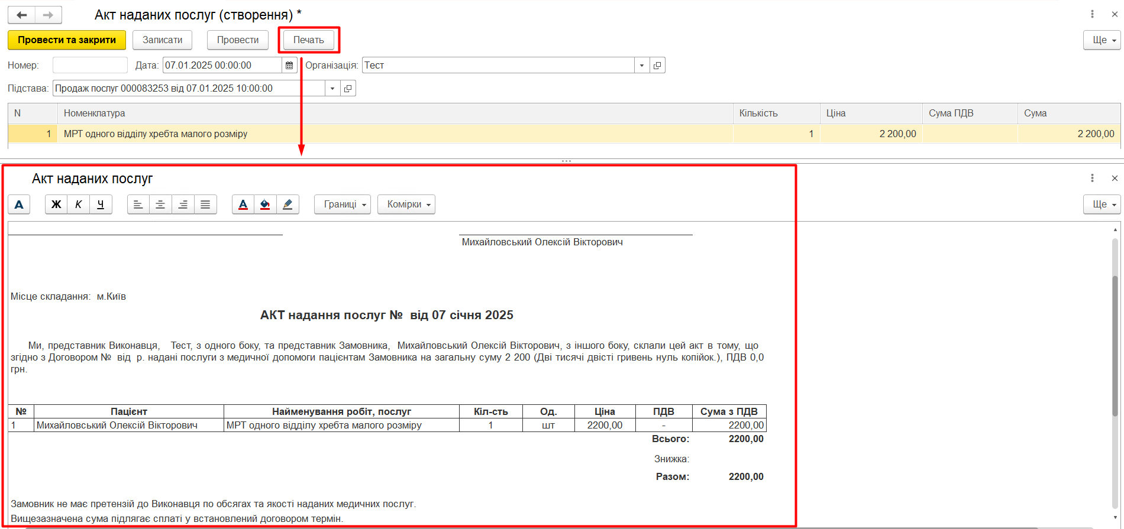
Task: Open the font settings (A) icon
Action: pos(19,205)
